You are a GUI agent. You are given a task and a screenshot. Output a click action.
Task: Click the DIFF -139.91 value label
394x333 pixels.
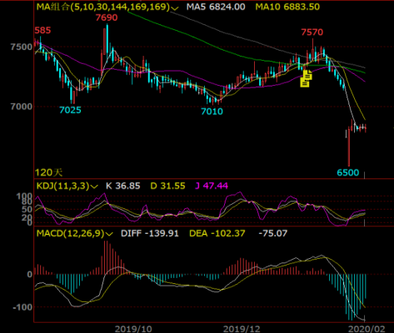(x=150, y=233)
